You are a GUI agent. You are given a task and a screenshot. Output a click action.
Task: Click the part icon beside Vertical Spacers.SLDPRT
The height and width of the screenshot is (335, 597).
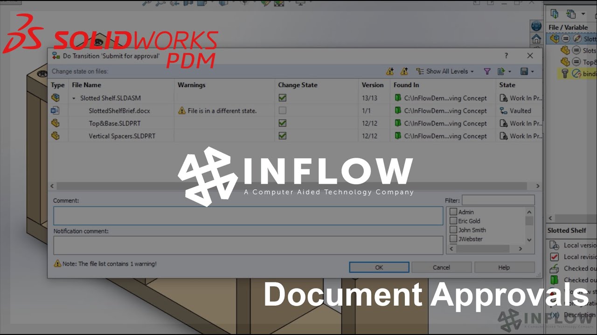56,136
